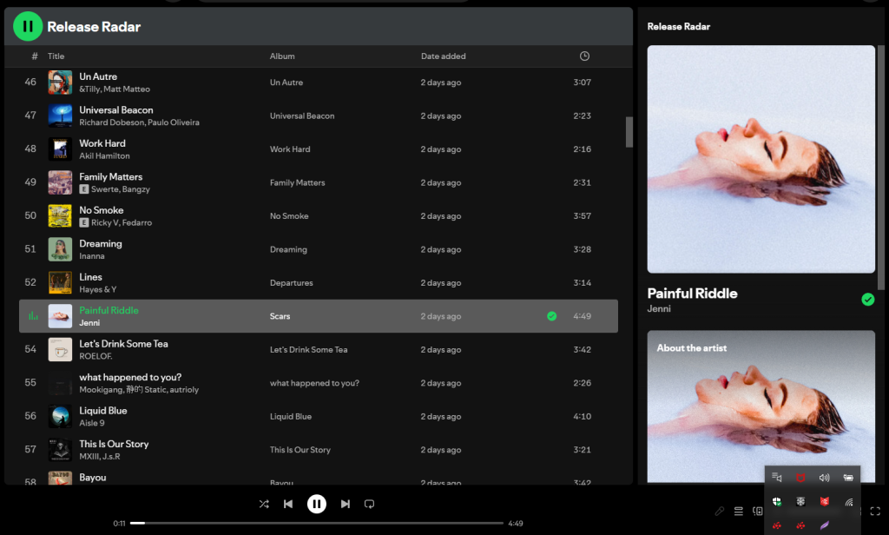The height and width of the screenshot is (535, 889).
Task: Sort by the Date added column
Action: pos(443,56)
